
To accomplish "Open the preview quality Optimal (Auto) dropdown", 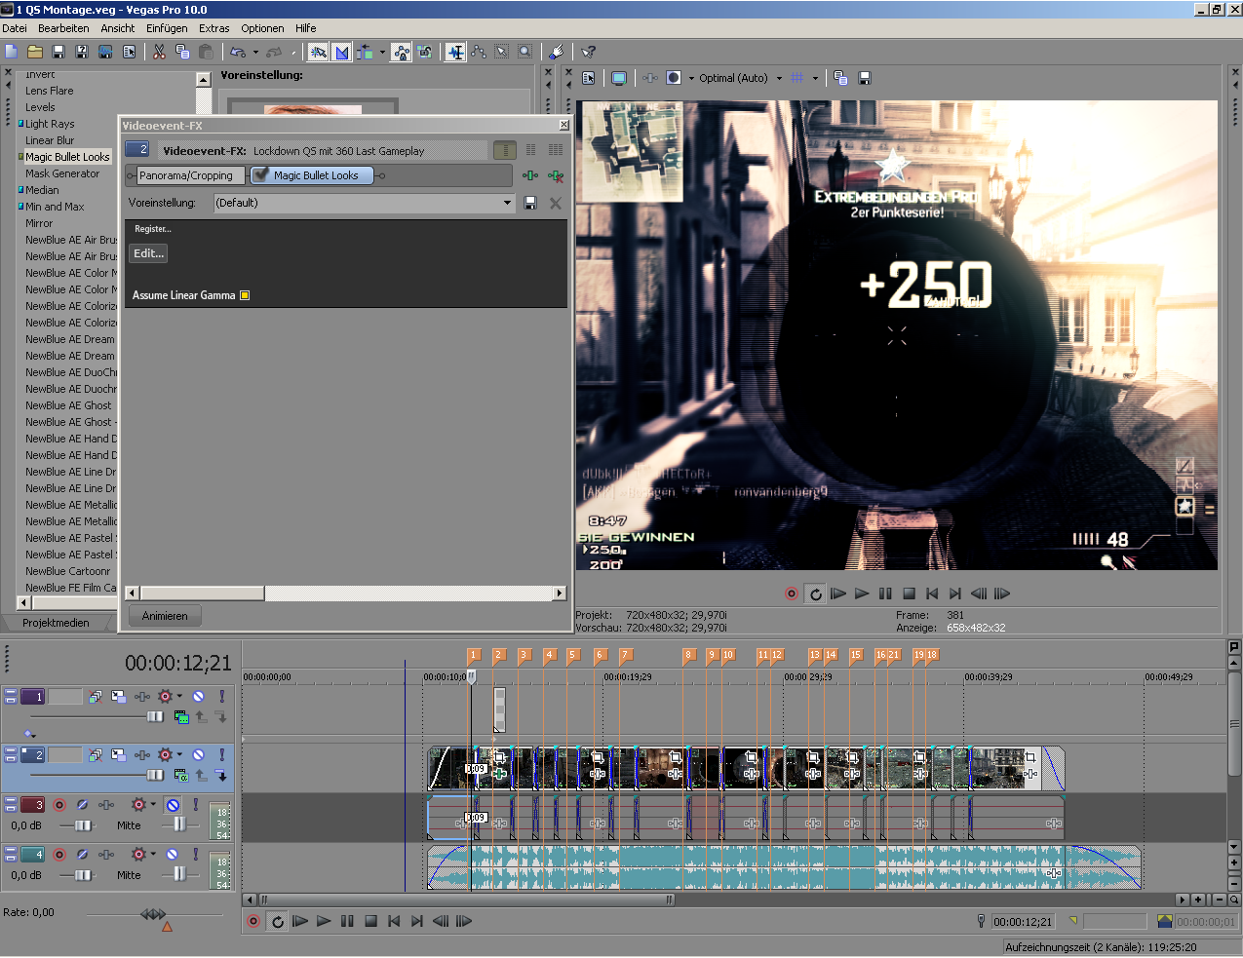I will (779, 78).
